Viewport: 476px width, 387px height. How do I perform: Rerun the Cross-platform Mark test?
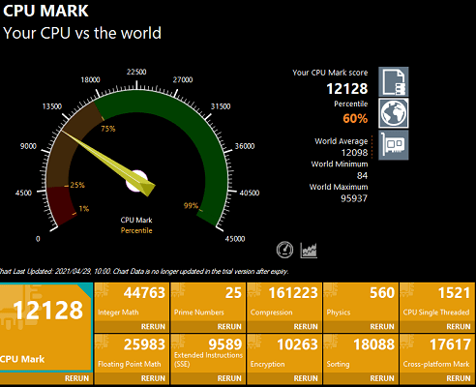[x=459, y=378]
